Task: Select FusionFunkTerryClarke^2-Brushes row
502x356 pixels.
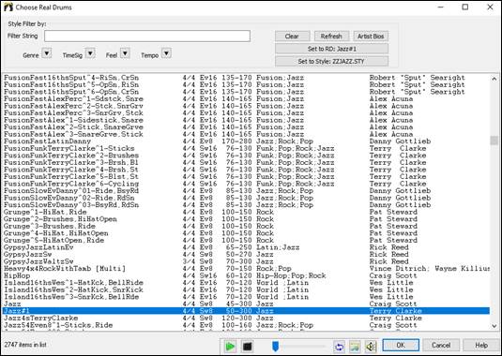Action: point(246,156)
